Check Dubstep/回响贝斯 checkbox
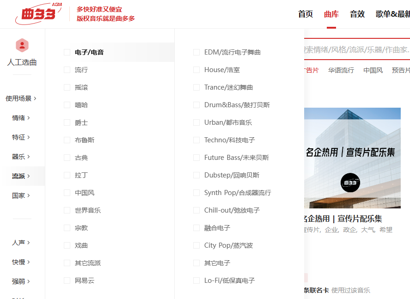The width and height of the screenshot is (410, 299). (196, 175)
